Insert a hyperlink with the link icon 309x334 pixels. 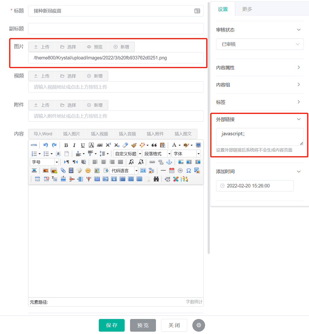coord(152,162)
